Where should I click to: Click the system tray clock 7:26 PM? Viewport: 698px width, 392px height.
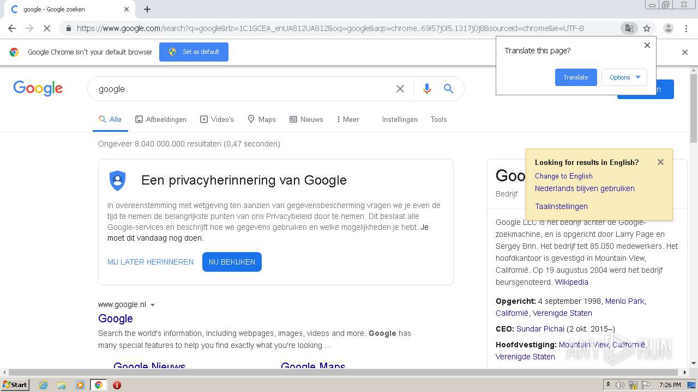click(670, 385)
